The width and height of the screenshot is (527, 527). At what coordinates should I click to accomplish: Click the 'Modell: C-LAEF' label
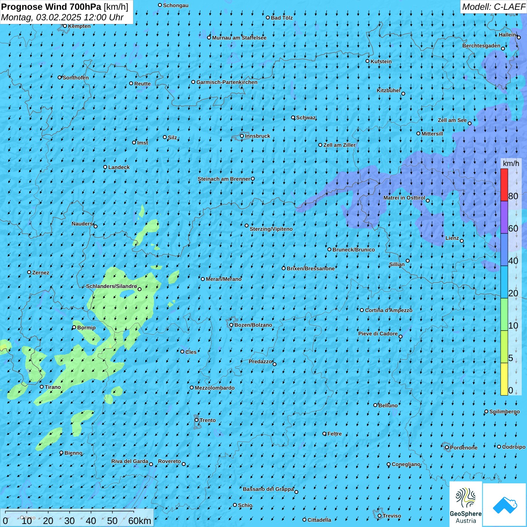click(x=493, y=7)
